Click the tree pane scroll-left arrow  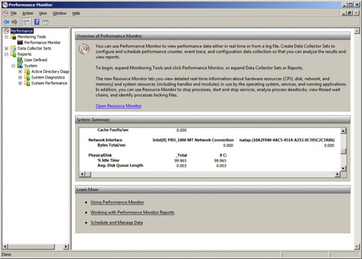tap(5, 247)
